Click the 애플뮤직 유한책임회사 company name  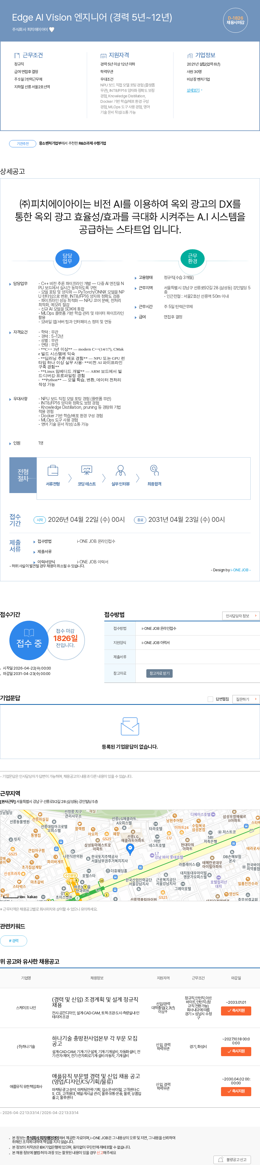(26, 1086)
